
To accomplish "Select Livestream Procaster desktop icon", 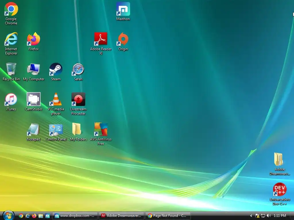I will [78, 104].
